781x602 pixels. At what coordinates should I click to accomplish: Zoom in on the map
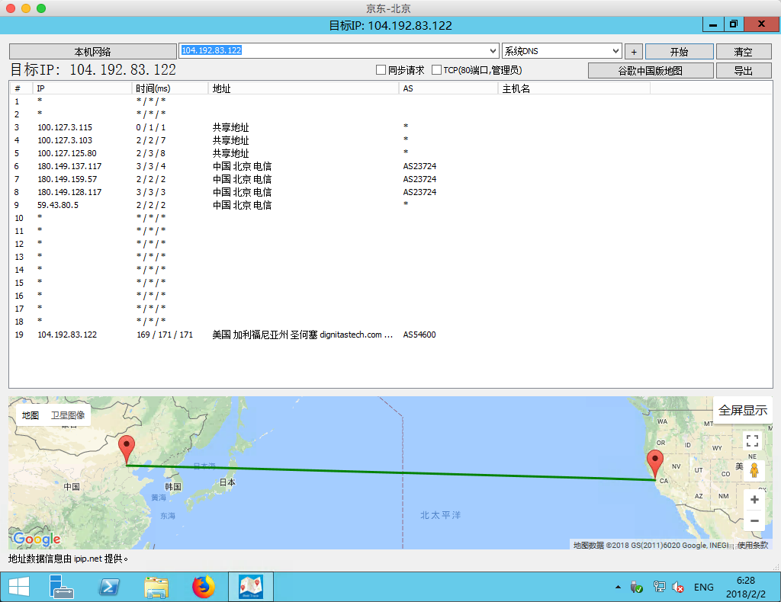pyautogui.click(x=754, y=500)
